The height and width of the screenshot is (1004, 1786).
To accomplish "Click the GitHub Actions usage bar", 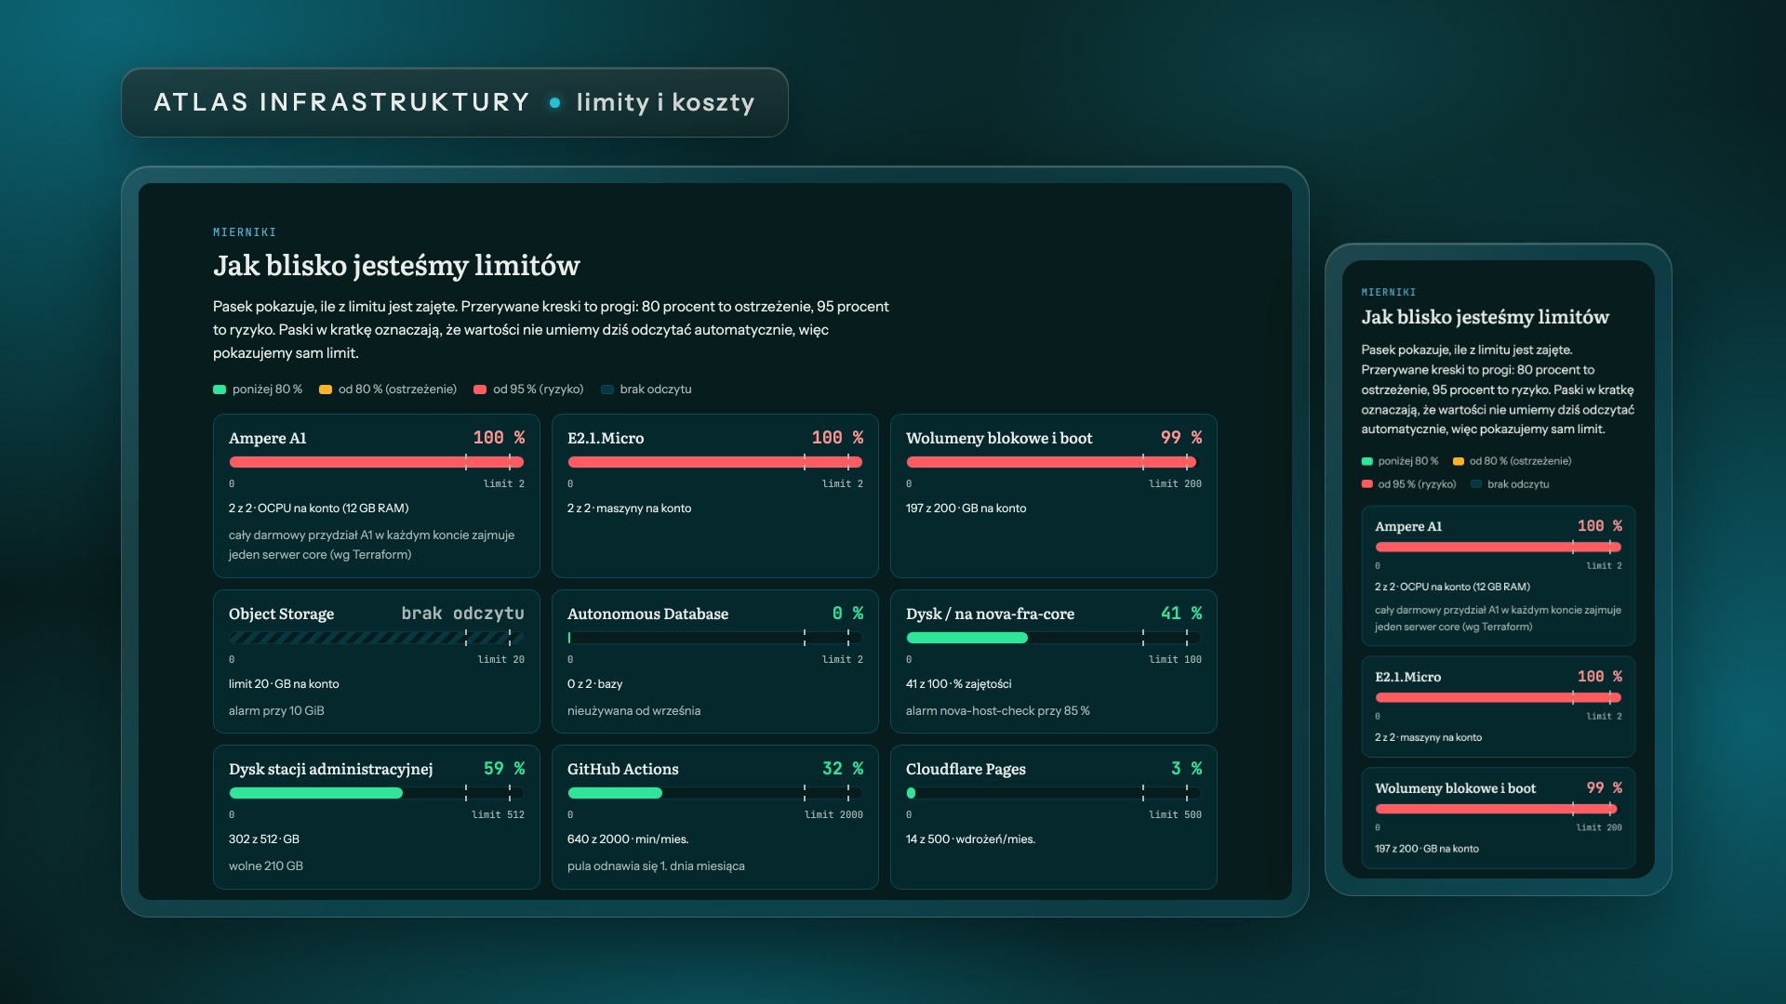I will pyautogui.click(x=715, y=793).
